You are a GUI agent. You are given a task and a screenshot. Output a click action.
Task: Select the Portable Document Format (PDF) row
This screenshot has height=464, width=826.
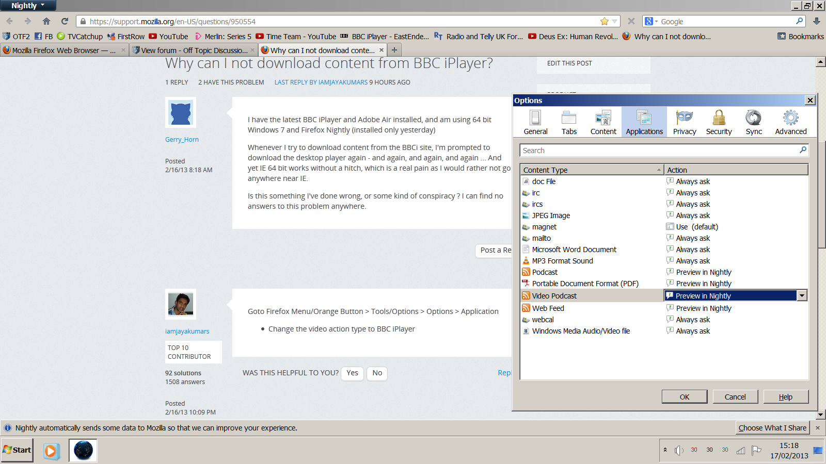pos(664,284)
